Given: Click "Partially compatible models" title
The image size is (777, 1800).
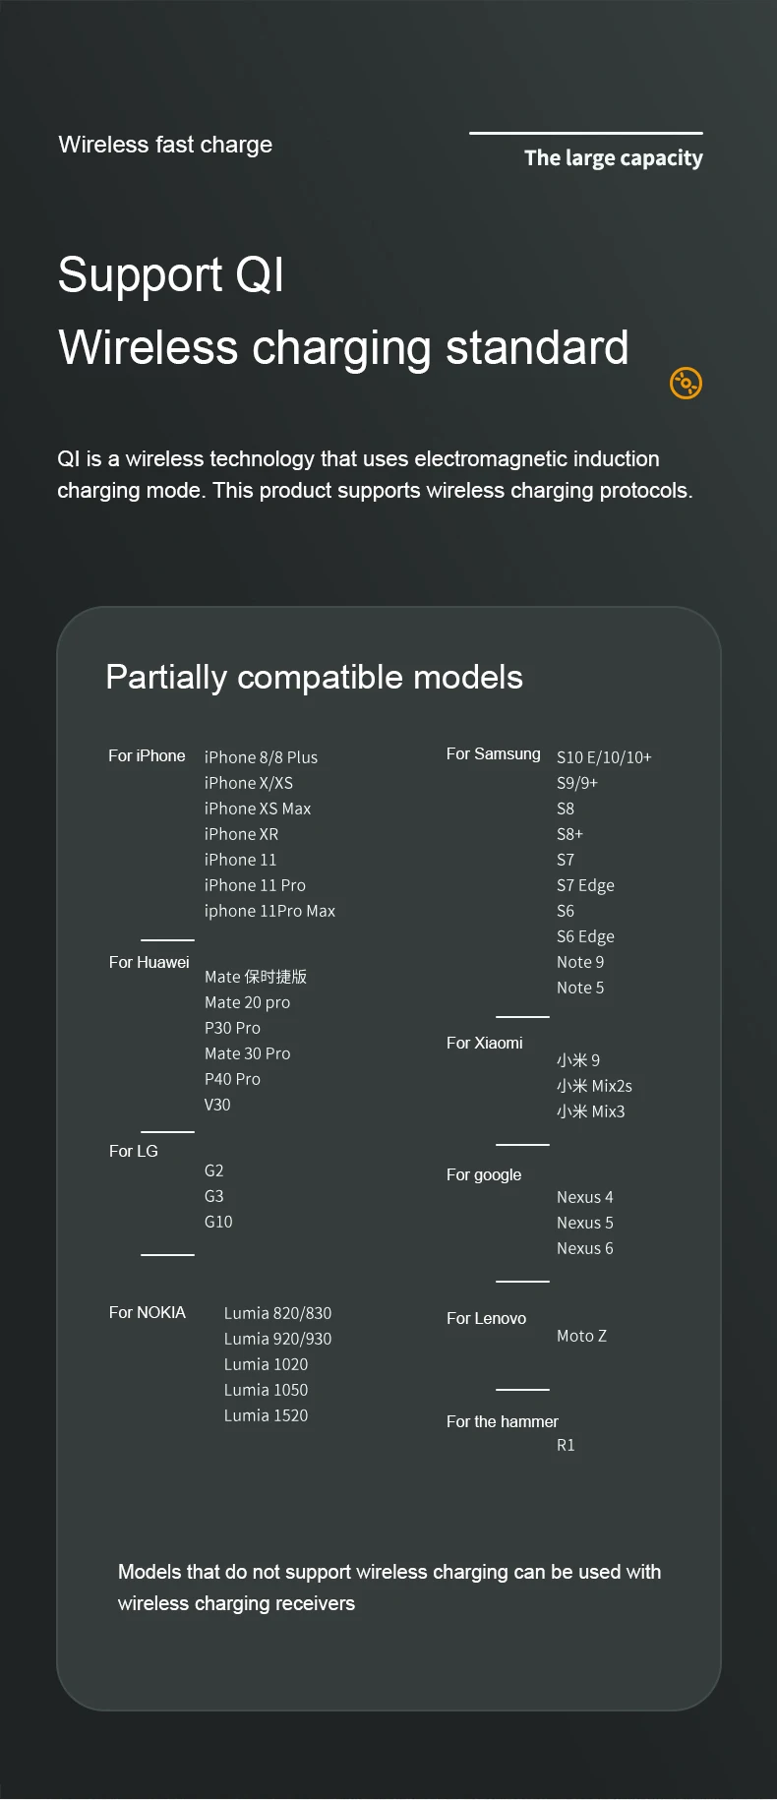Looking at the screenshot, I should point(314,677).
